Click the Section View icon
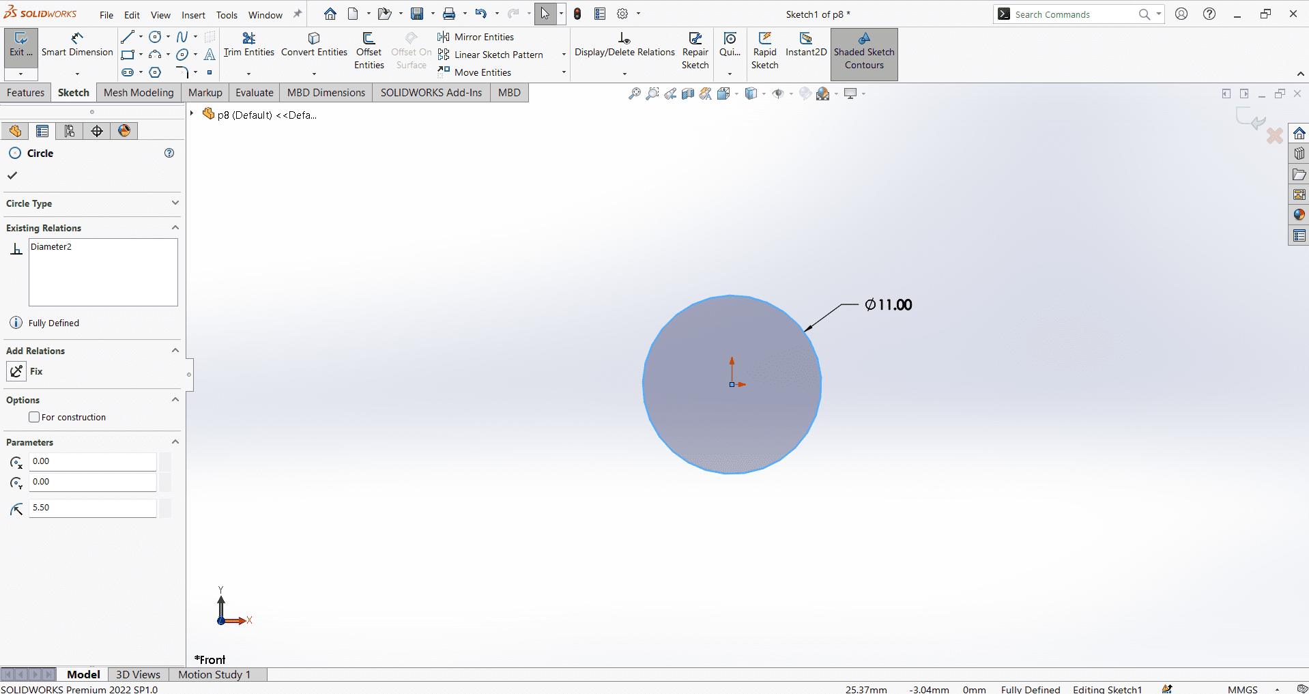Image resolution: width=1309 pixels, height=694 pixels. click(x=688, y=93)
